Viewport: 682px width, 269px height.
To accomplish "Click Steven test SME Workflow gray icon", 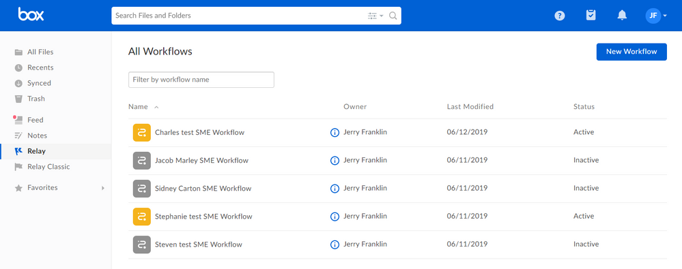I will (x=142, y=244).
